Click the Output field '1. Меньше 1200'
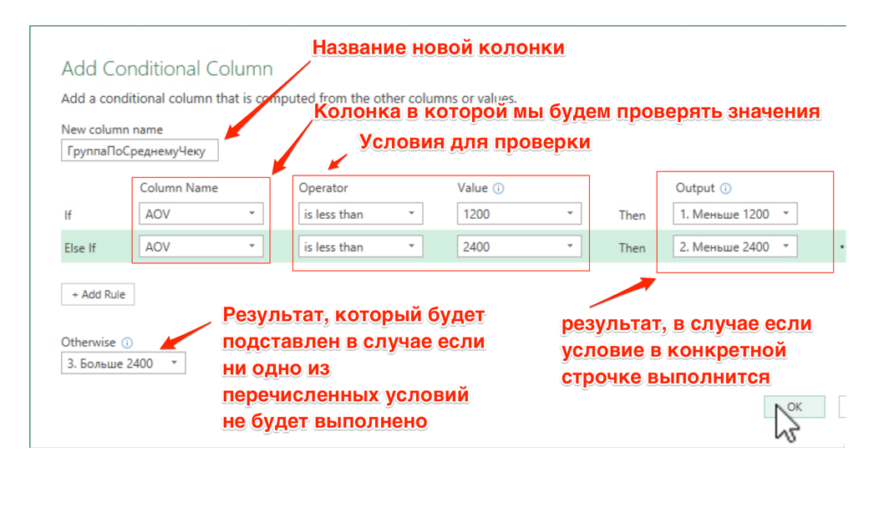The width and height of the screenshot is (869, 508). point(725,214)
